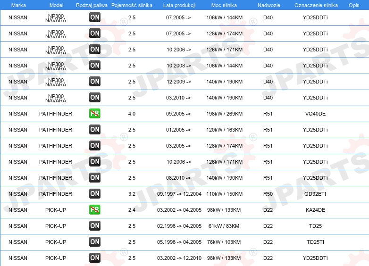Select the Opis column header
The height and width of the screenshot is (266, 369).
point(354,5)
